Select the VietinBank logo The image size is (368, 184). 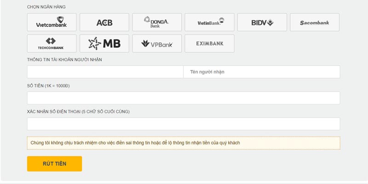(209, 22)
